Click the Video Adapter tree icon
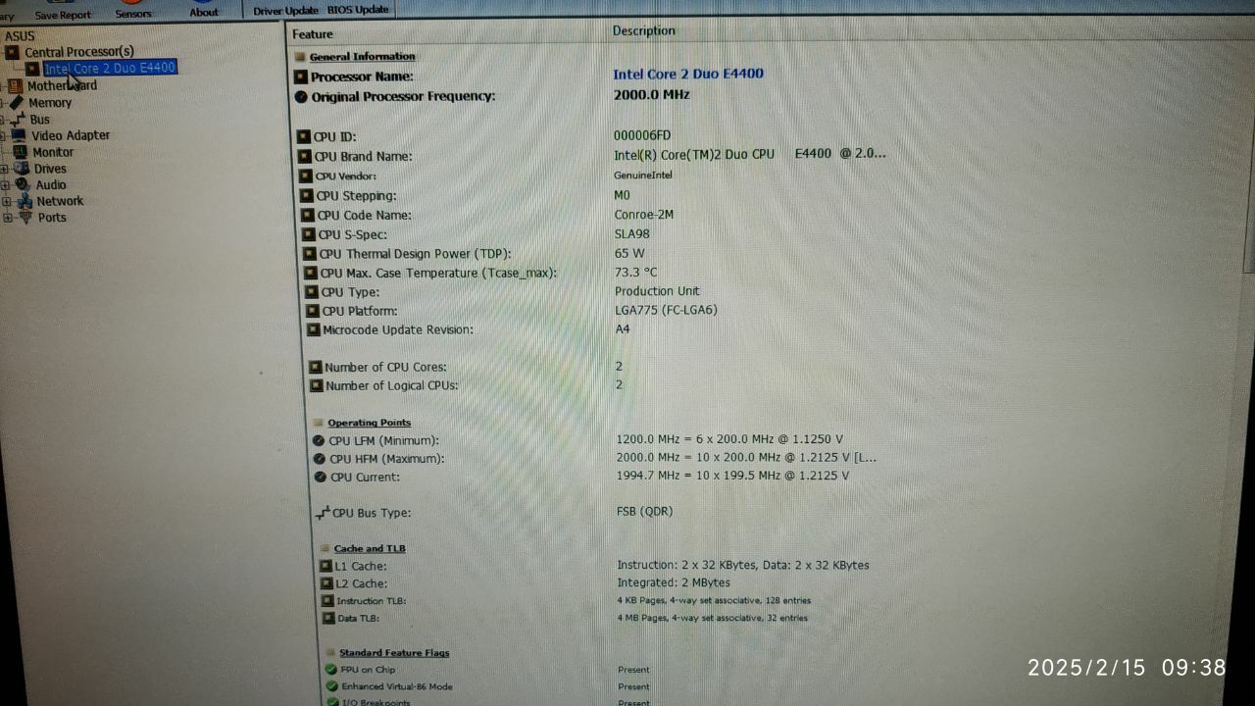Viewport: 1255px width, 706px height. [x=19, y=135]
